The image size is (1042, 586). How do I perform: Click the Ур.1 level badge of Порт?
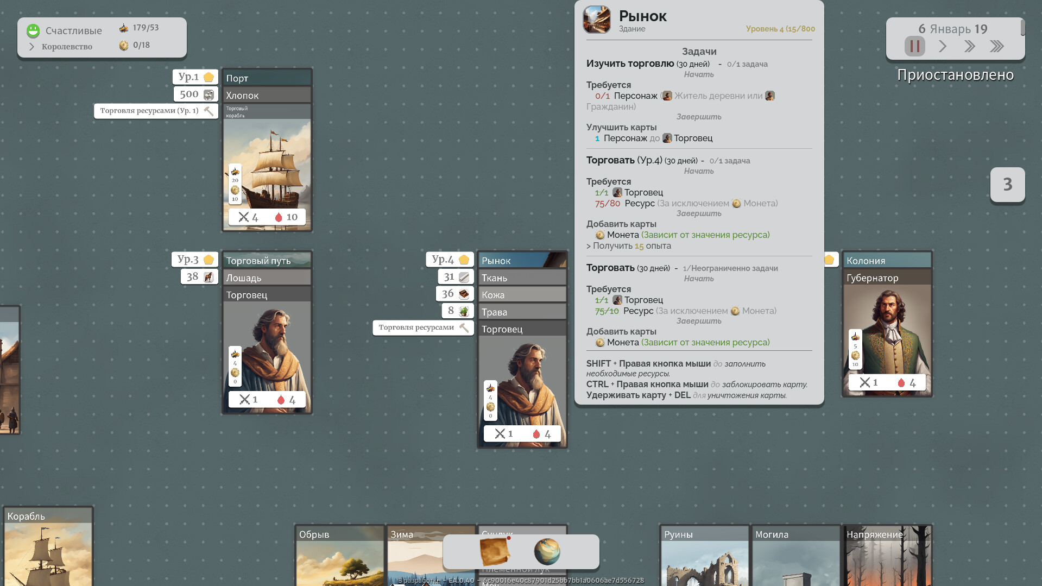tap(195, 77)
